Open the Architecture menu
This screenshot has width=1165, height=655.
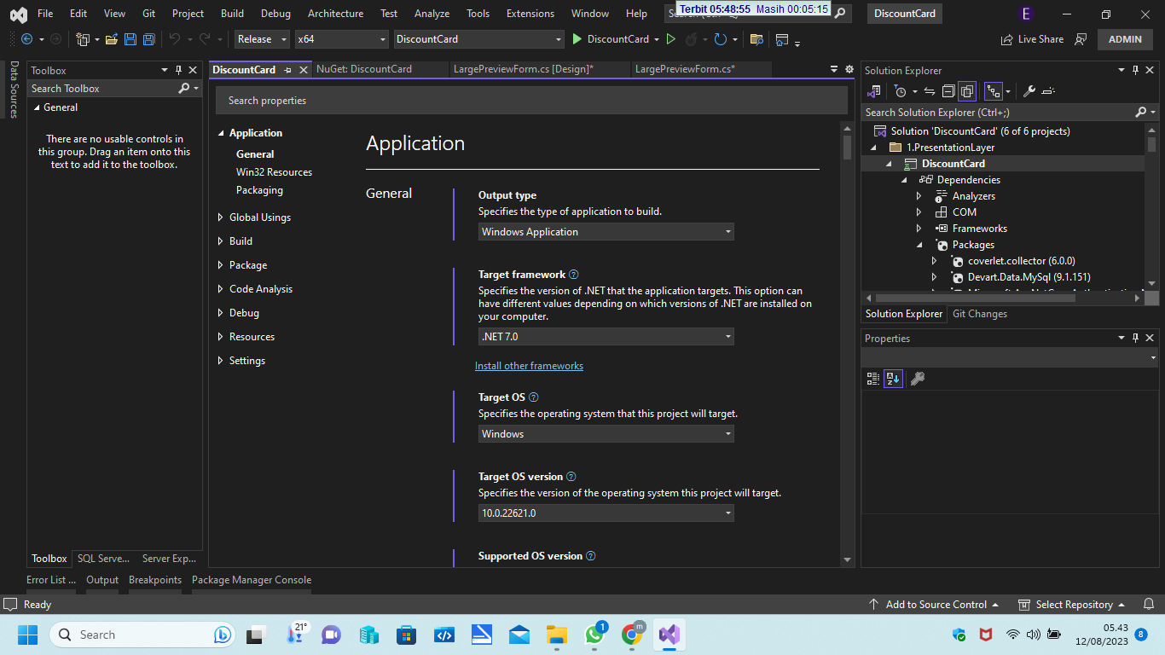pyautogui.click(x=335, y=13)
